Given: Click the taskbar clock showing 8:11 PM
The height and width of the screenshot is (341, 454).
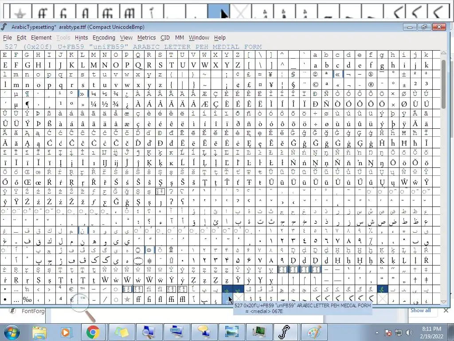Looking at the screenshot, I should click(431, 333).
